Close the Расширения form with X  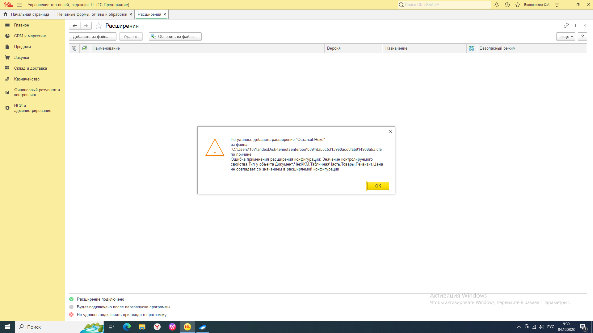(585, 26)
